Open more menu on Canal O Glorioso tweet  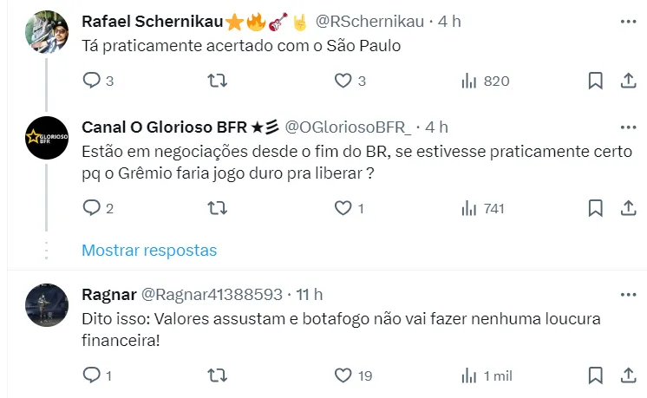click(x=628, y=126)
